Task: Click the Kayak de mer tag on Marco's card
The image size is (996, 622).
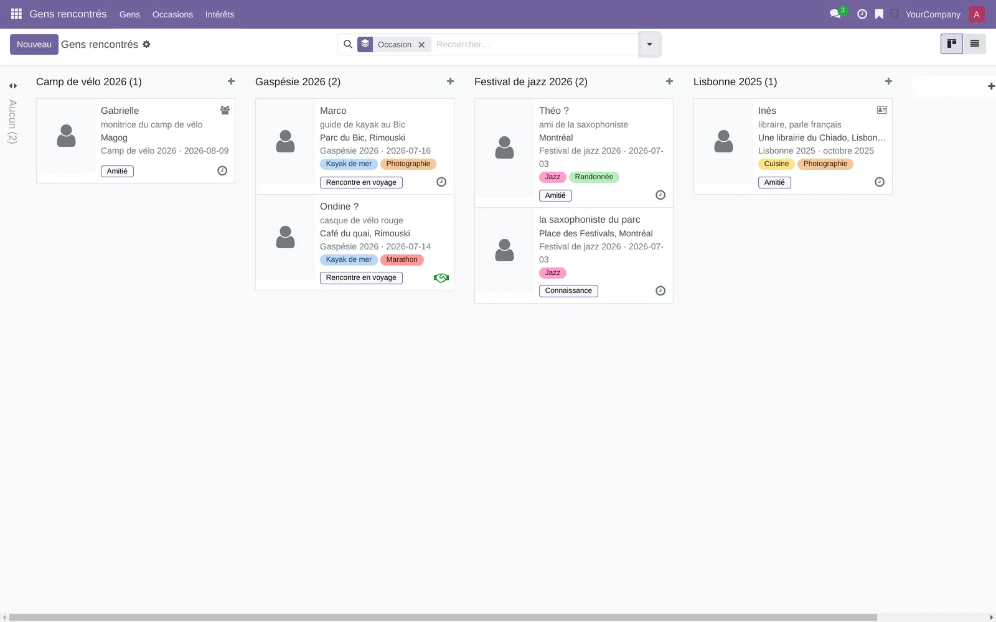Action: point(349,164)
